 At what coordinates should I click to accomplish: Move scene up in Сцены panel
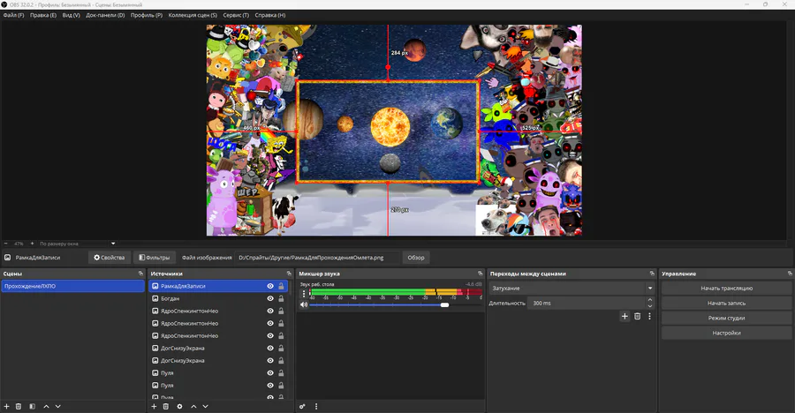coord(46,407)
